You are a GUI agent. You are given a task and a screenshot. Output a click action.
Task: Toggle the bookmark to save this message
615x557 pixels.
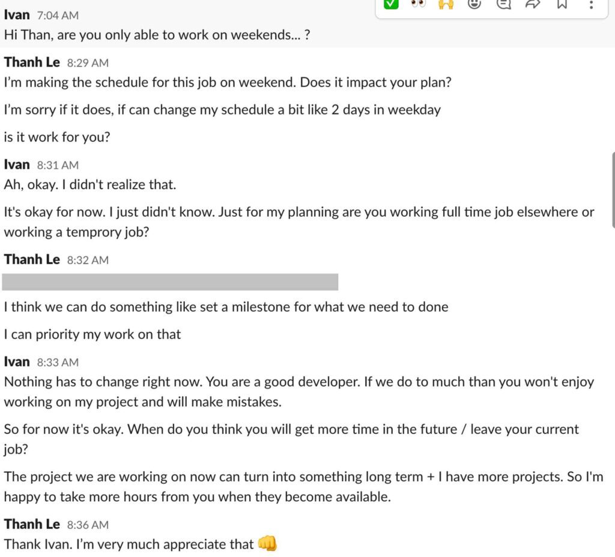(x=561, y=6)
